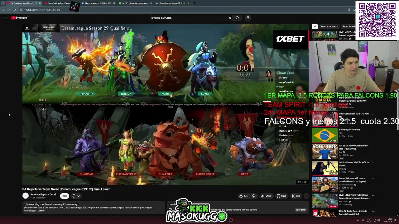Open América Esports Dota2 channel avatar

[x=26, y=196]
